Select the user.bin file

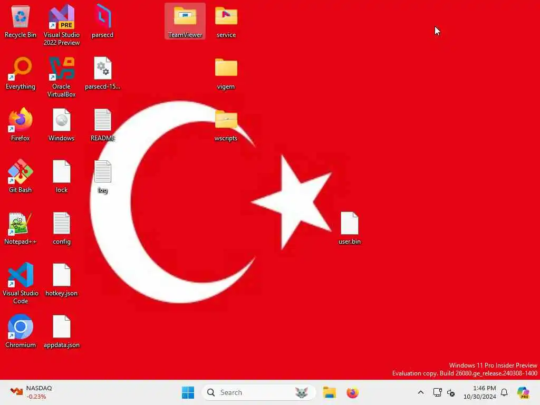349,228
